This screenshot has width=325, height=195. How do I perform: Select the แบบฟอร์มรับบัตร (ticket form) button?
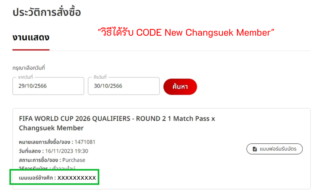tap(274, 149)
